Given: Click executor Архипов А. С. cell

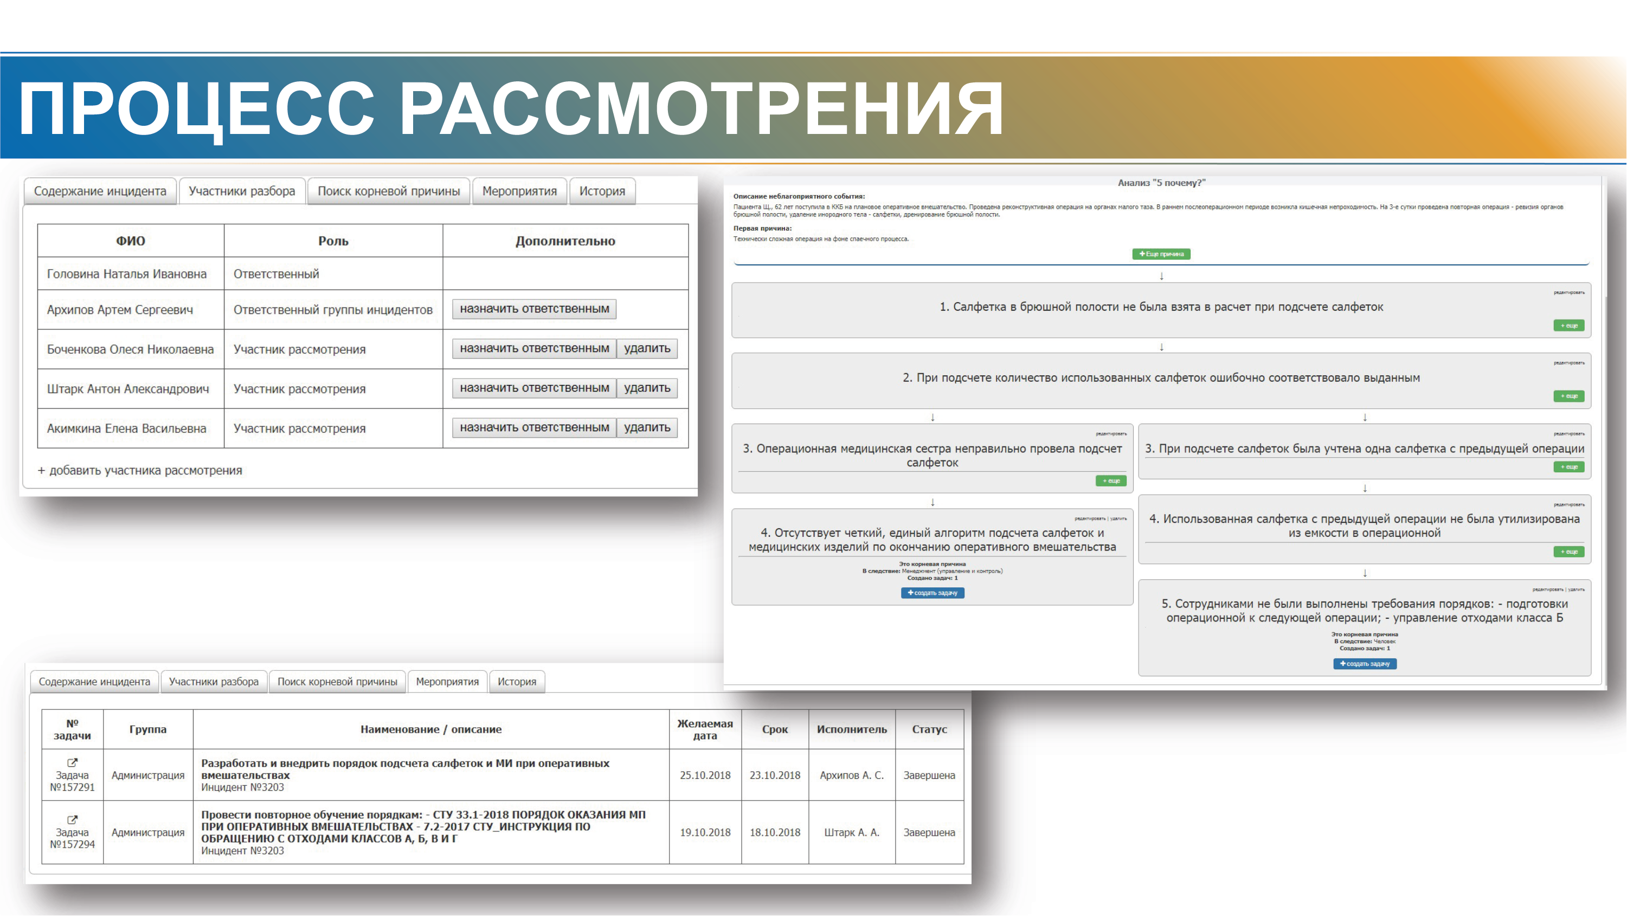Looking at the screenshot, I should click(851, 775).
